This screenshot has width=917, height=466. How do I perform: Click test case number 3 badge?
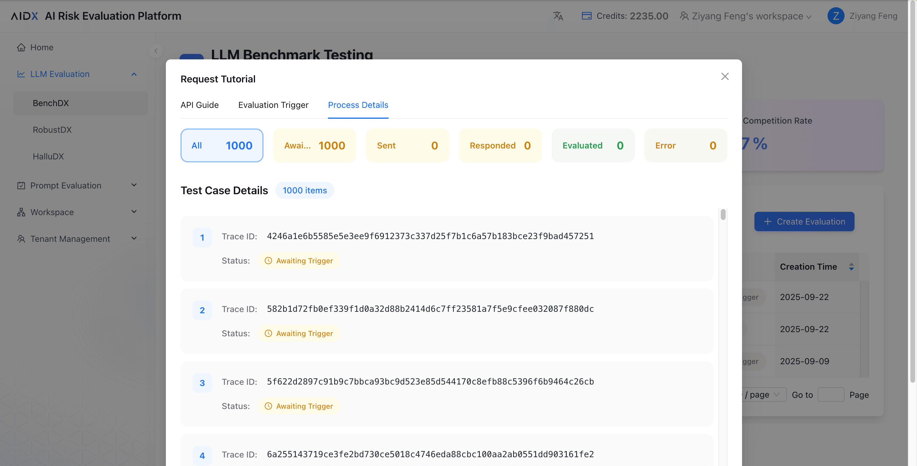point(202,383)
